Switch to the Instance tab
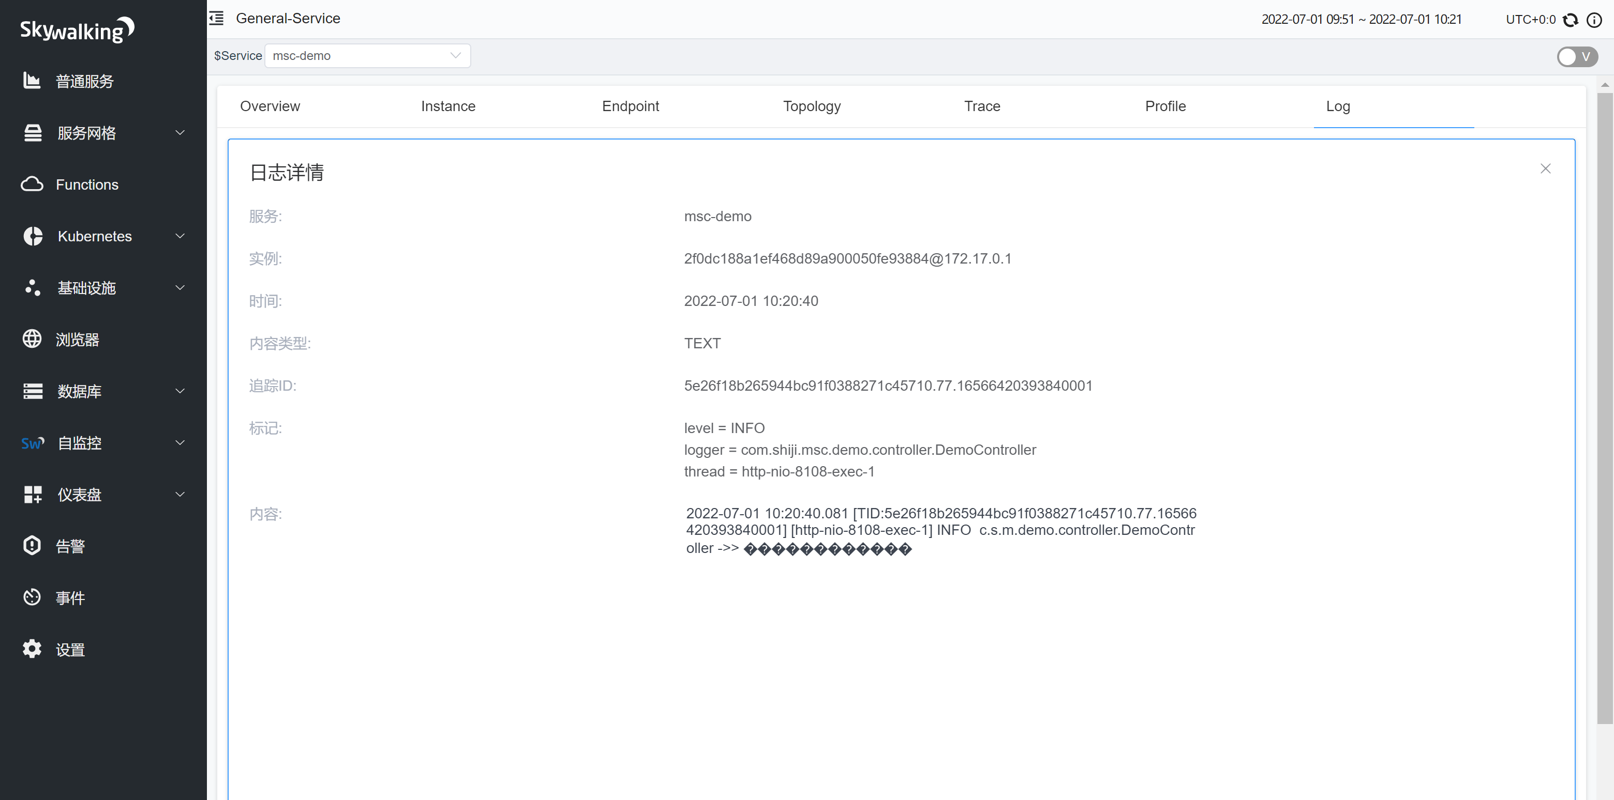Image resolution: width=1614 pixels, height=800 pixels. pos(448,106)
